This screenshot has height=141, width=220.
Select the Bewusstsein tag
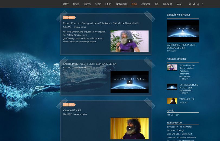coord(172,127)
